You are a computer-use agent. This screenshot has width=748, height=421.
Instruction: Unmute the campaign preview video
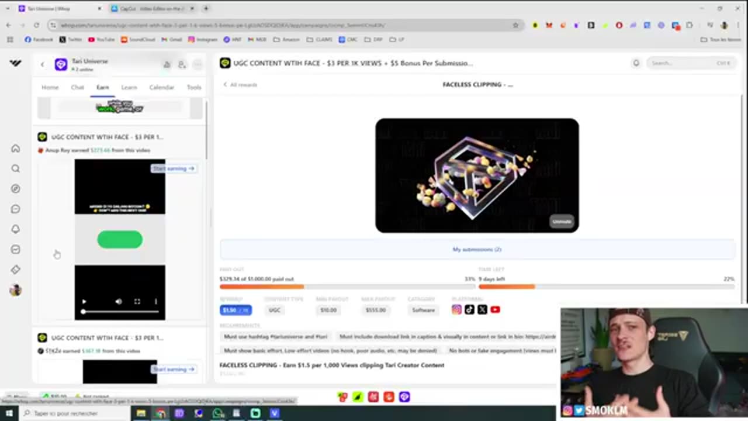[x=562, y=222]
